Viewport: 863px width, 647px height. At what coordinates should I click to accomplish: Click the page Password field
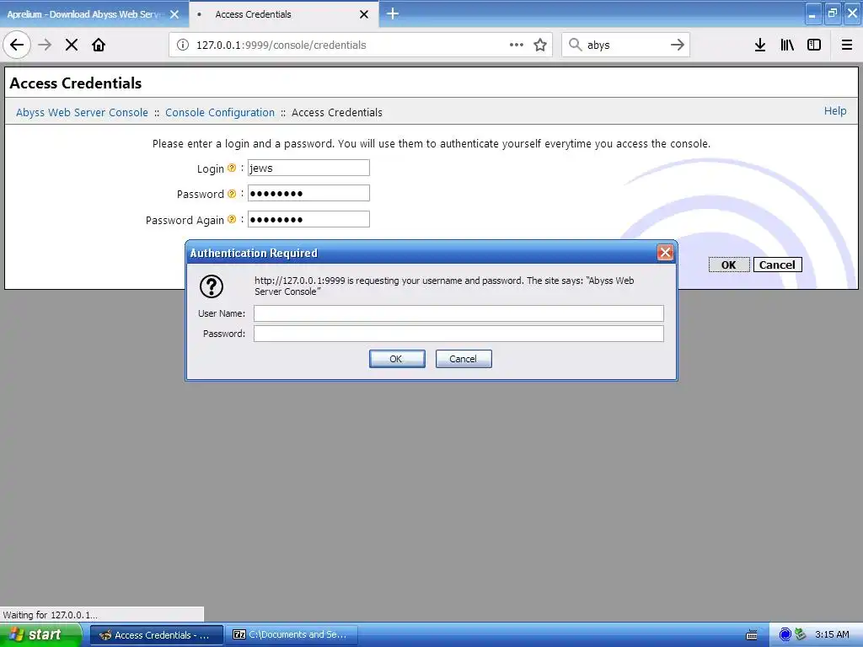[308, 193]
